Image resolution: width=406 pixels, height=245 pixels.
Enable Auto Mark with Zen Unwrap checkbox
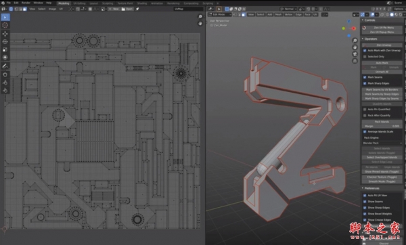[x=365, y=51]
